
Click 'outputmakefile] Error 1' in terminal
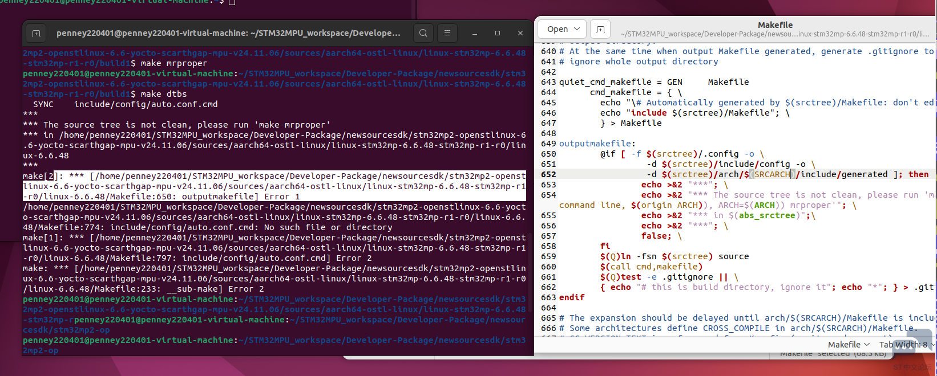point(241,197)
